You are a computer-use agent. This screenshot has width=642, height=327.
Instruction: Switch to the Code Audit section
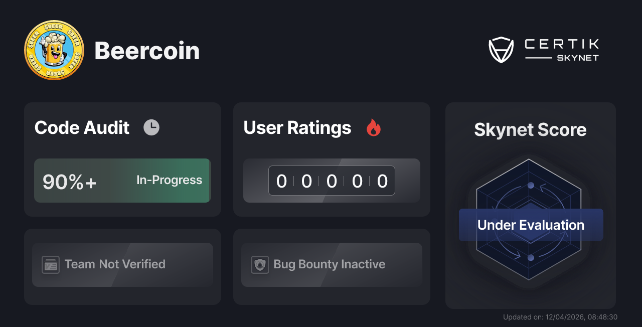(x=82, y=128)
